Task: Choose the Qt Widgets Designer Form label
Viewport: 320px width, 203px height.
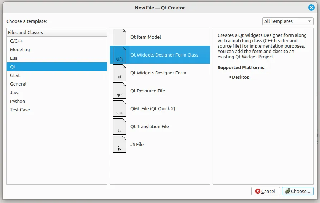Action: [158, 73]
